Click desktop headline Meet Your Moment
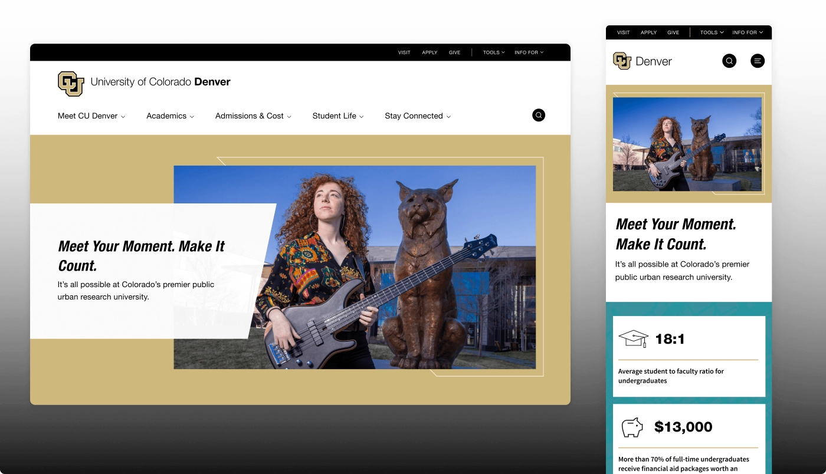Screen dimensions: 826x474 tap(141, 256)
